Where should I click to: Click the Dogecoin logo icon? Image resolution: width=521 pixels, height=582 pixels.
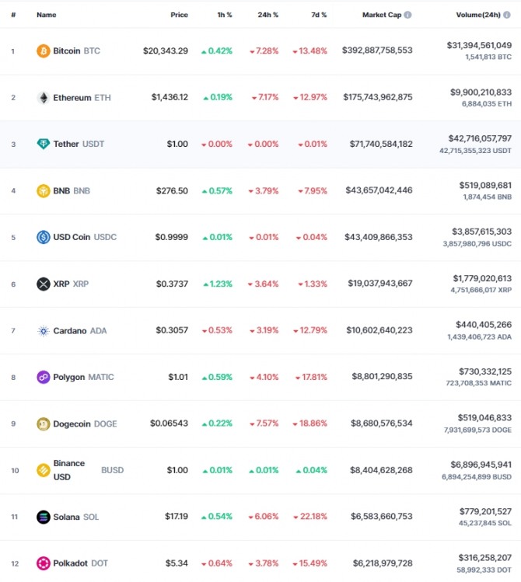pyautogui.click(x=43, y=424)
